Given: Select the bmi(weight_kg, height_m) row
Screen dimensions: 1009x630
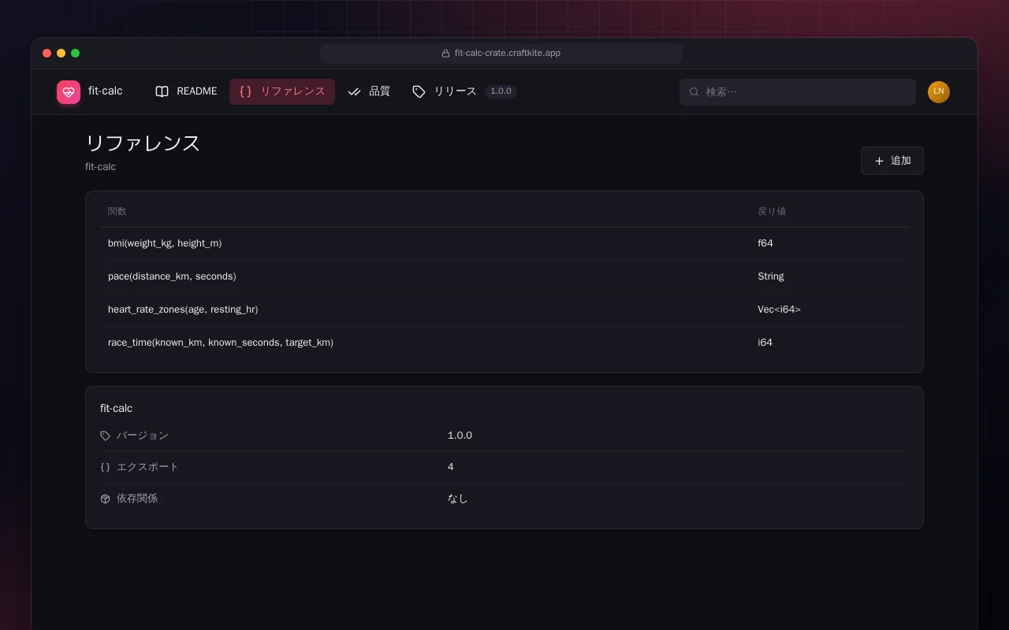Looking at the screenshot, I should pyautogui.click(x=504, y=243).
